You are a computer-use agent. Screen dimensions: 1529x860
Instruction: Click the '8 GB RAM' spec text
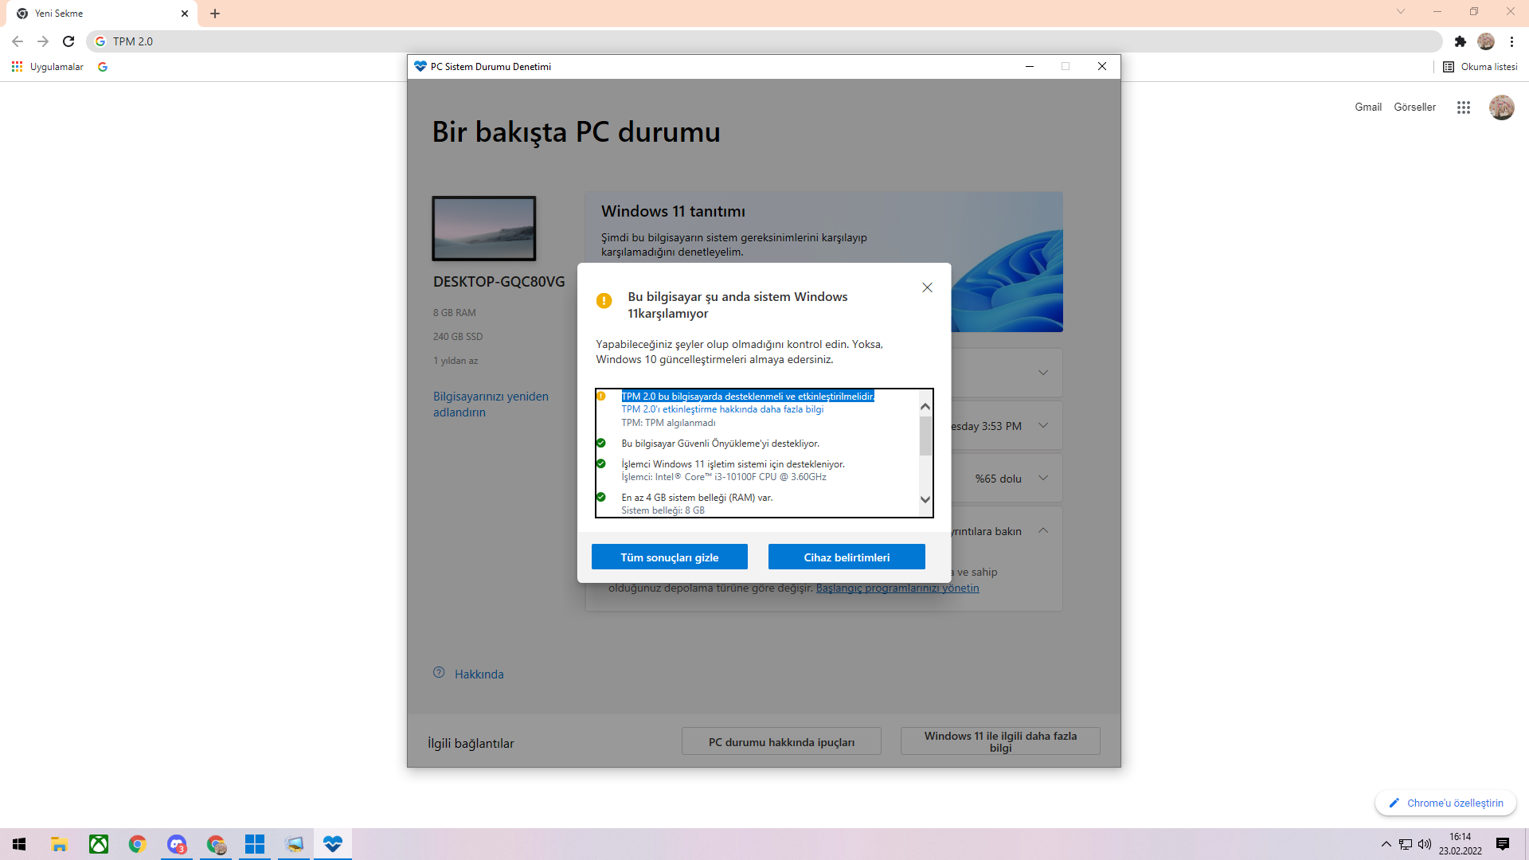(x=455, y=313)
